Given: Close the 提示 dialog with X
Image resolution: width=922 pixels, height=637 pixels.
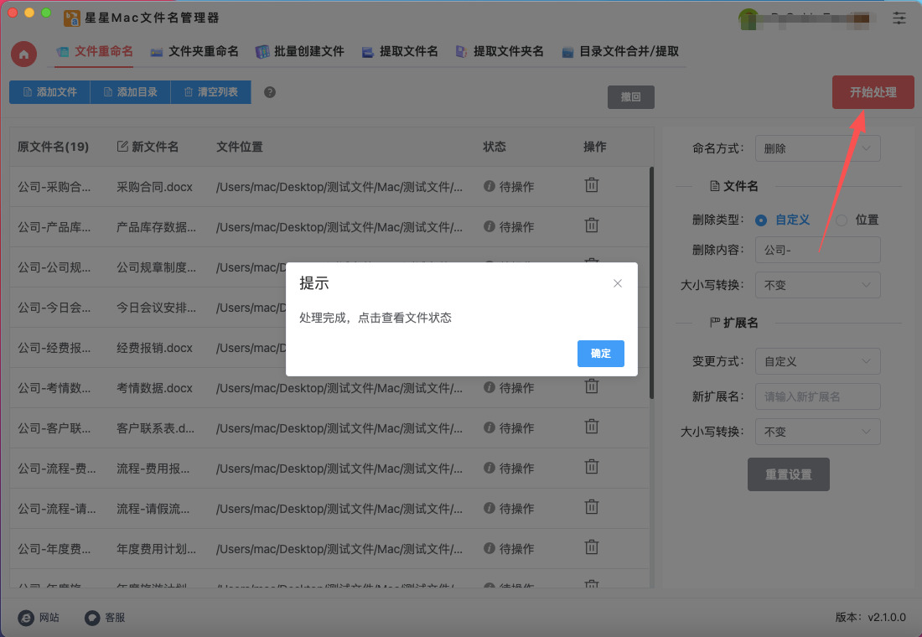Looking at the screenshot, I should pos(618,283).
